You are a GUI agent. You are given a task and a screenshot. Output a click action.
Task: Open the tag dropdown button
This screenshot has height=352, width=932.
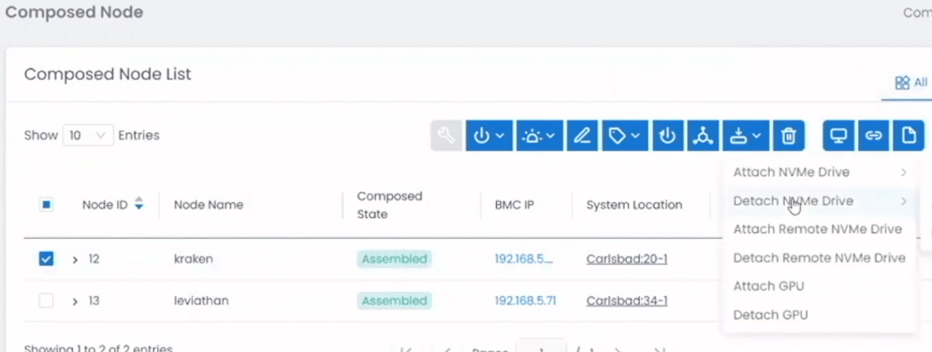pyautogui.click(x=625, y=135)
